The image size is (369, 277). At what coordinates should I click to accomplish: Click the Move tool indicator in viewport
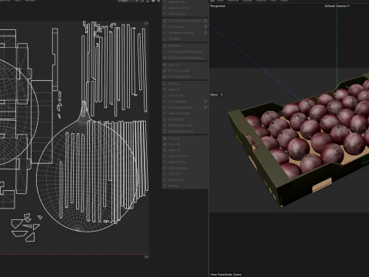pyautogui.click(x=217, y=95)
